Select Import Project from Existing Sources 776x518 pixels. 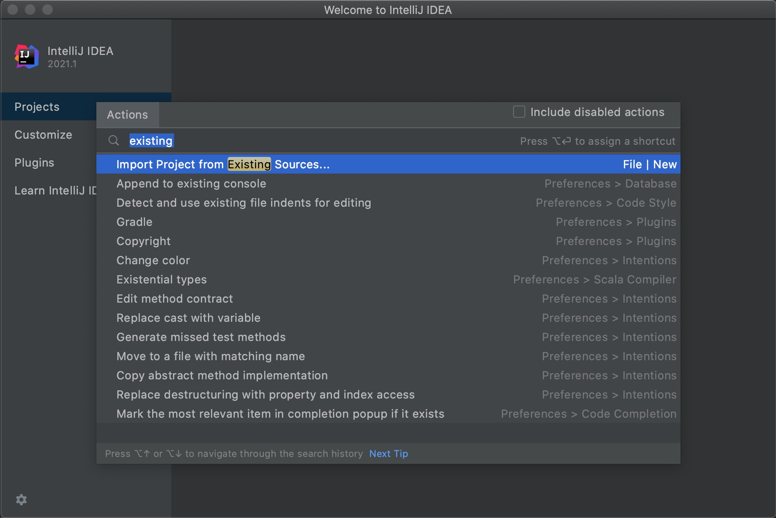223,164
